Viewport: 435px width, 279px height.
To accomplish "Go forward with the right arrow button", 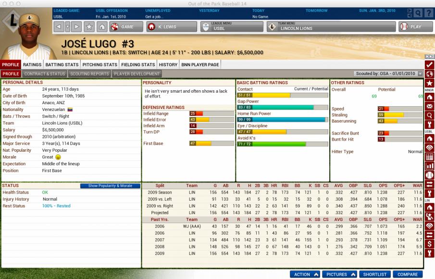I will pos(76,26).
